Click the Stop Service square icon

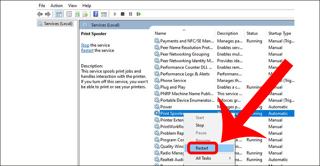[123, 14]
